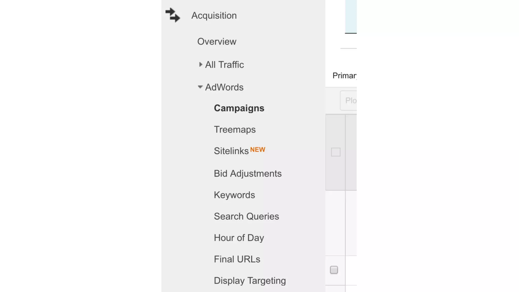
Task: Select the Campaigns report
Action: (x=239, y=108)
